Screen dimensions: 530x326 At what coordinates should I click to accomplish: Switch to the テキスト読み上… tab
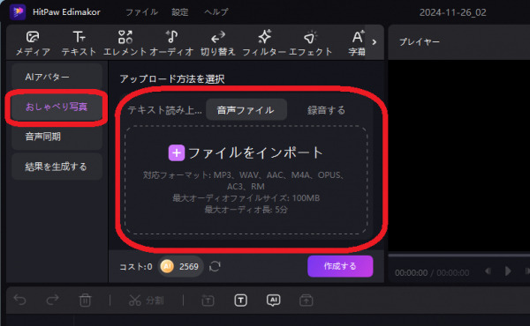pos(164,110)
